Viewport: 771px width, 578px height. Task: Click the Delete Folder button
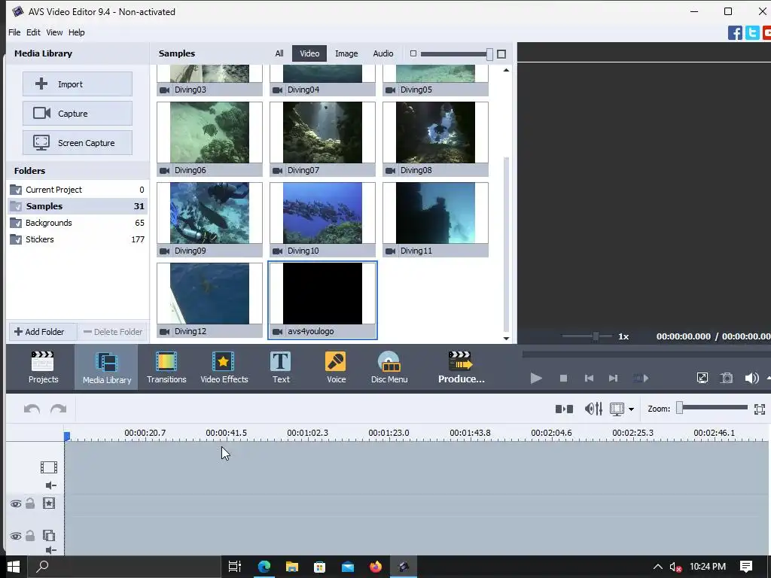(113, 332)
